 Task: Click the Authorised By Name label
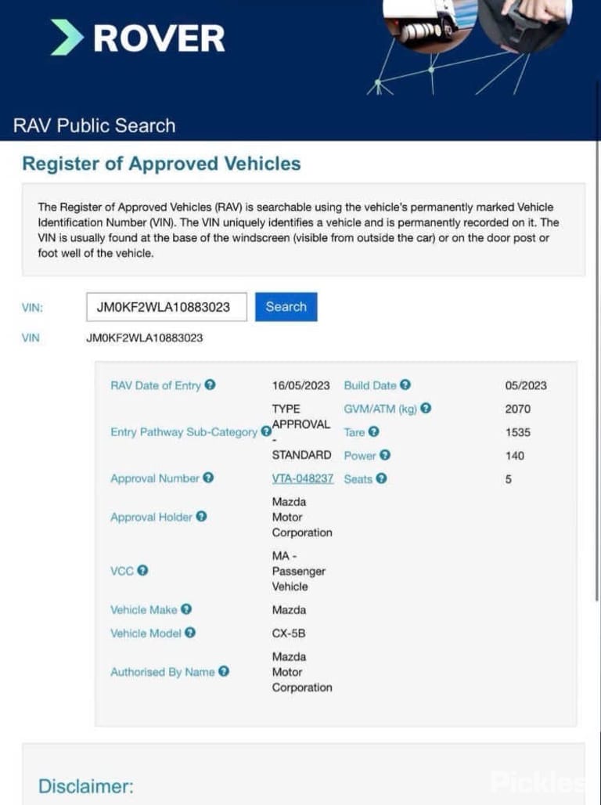(162, 672)
